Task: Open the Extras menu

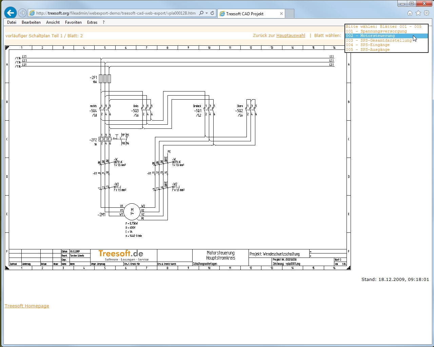Action: click(92, 22)
